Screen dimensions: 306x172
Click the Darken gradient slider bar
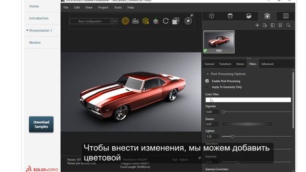coord(247,124)
